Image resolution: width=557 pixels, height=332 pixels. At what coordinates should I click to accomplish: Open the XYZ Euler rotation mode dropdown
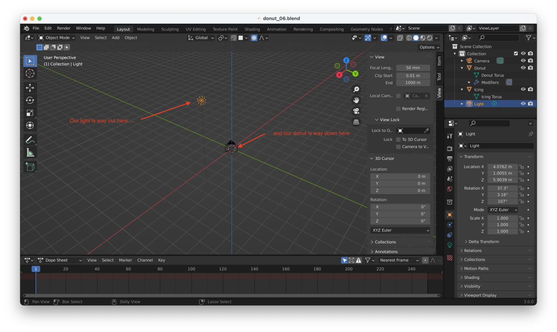pyautogui.click(x=503, y=210)
